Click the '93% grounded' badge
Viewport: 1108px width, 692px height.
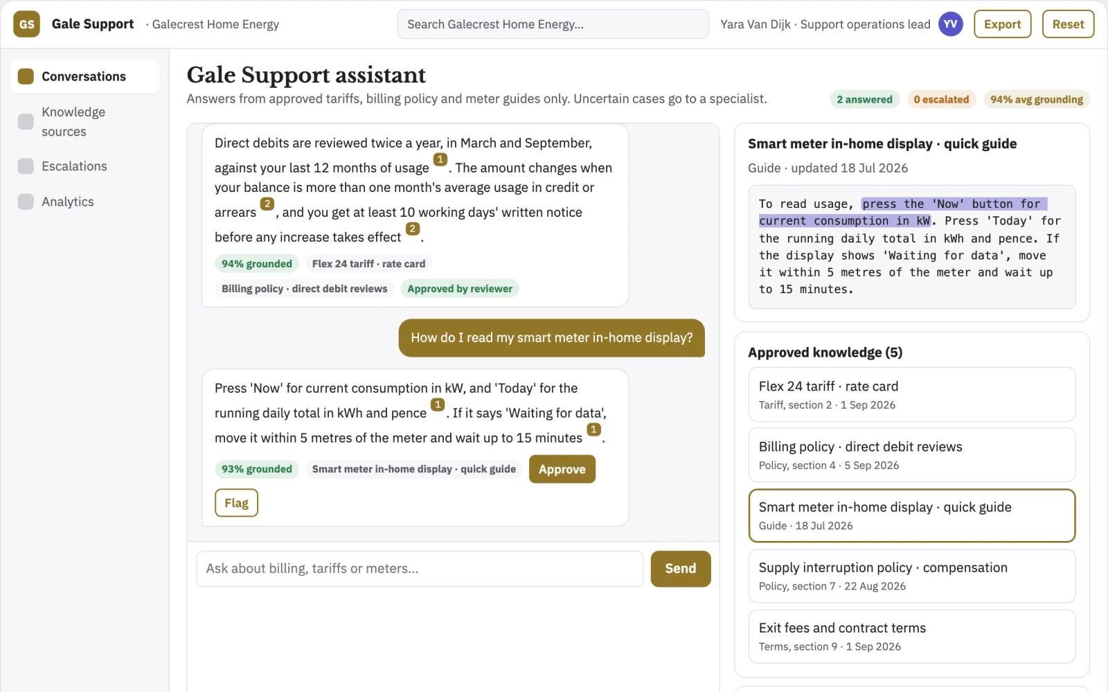point(257,469)
